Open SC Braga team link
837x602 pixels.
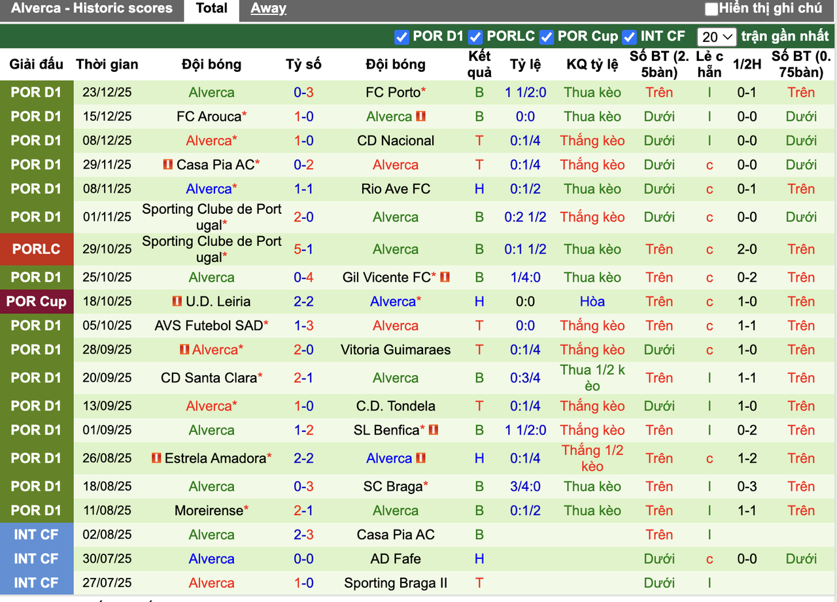click(393, 486)
